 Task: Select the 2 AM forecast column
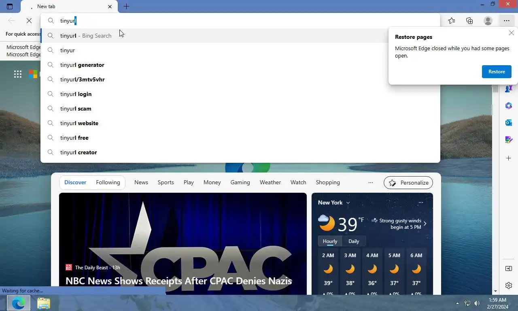pos(328,272)
